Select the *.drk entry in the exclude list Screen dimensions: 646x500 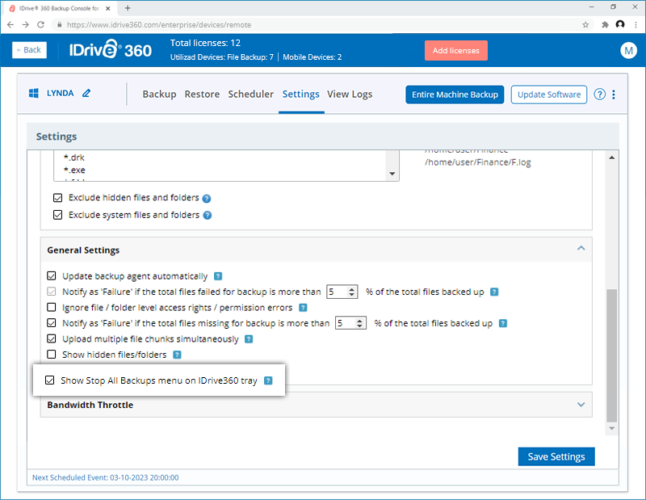[74, 158]
